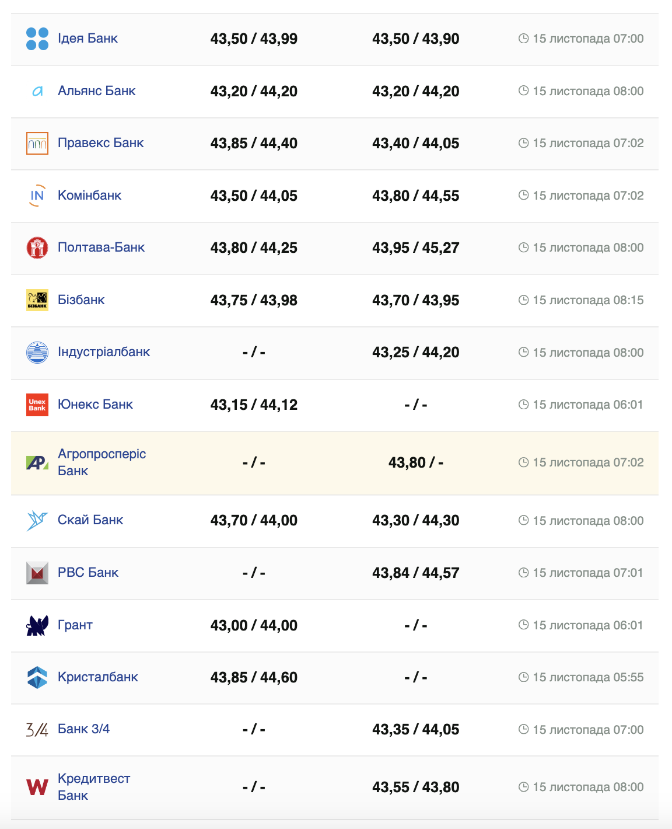Click the Альянс Банк logo icon

(x=37, y=91)
